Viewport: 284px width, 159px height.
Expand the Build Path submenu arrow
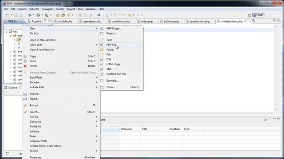coord(97,77)
